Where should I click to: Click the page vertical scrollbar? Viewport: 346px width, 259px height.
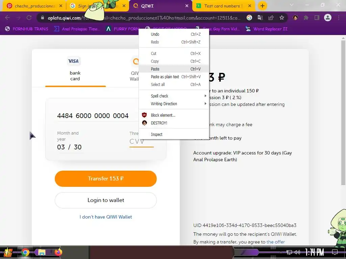343,112
